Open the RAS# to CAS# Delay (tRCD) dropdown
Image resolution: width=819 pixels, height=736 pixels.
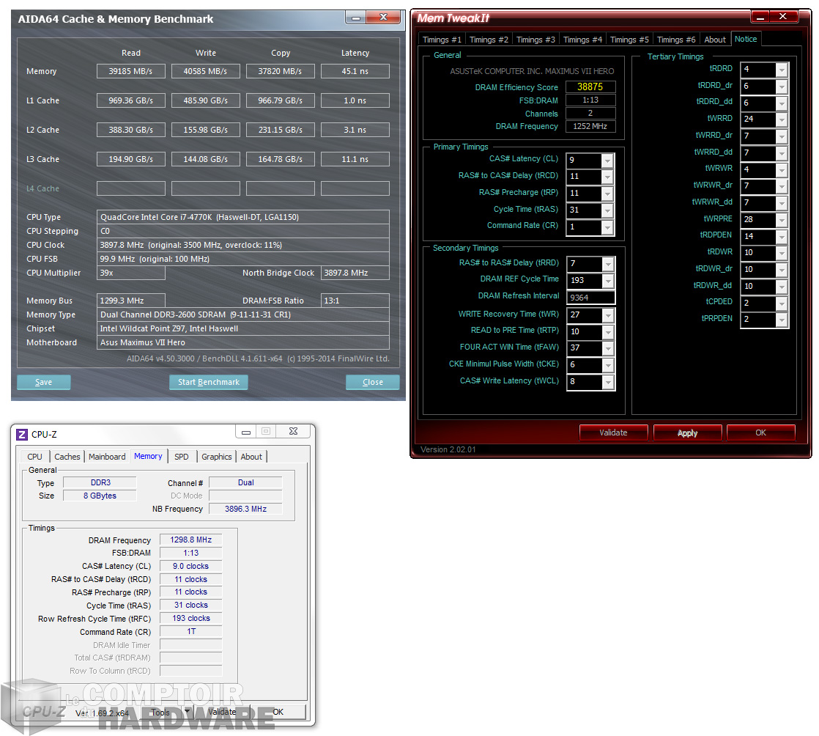pyautogui.click(x=607, y=177)
